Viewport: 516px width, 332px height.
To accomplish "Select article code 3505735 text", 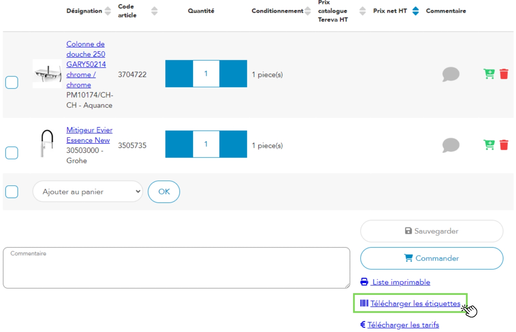I will click(x=132, y=145).
